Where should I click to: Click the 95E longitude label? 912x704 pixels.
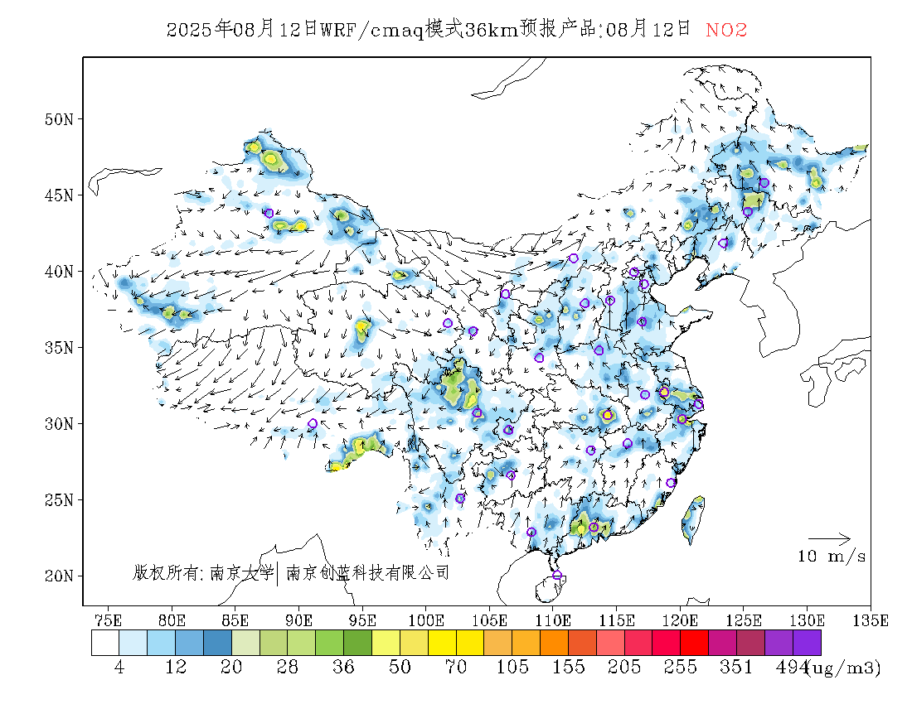click(x=361, y=621)
